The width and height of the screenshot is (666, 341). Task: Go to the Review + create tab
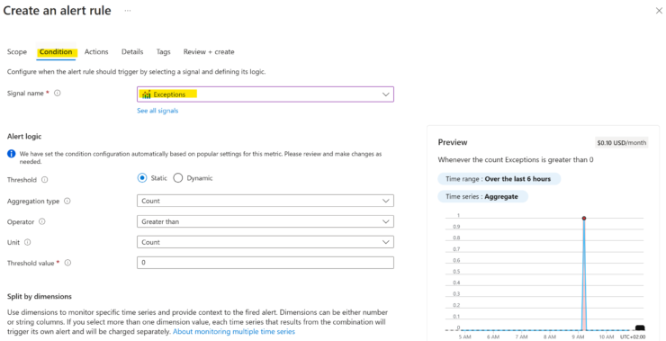click(209, 52)
